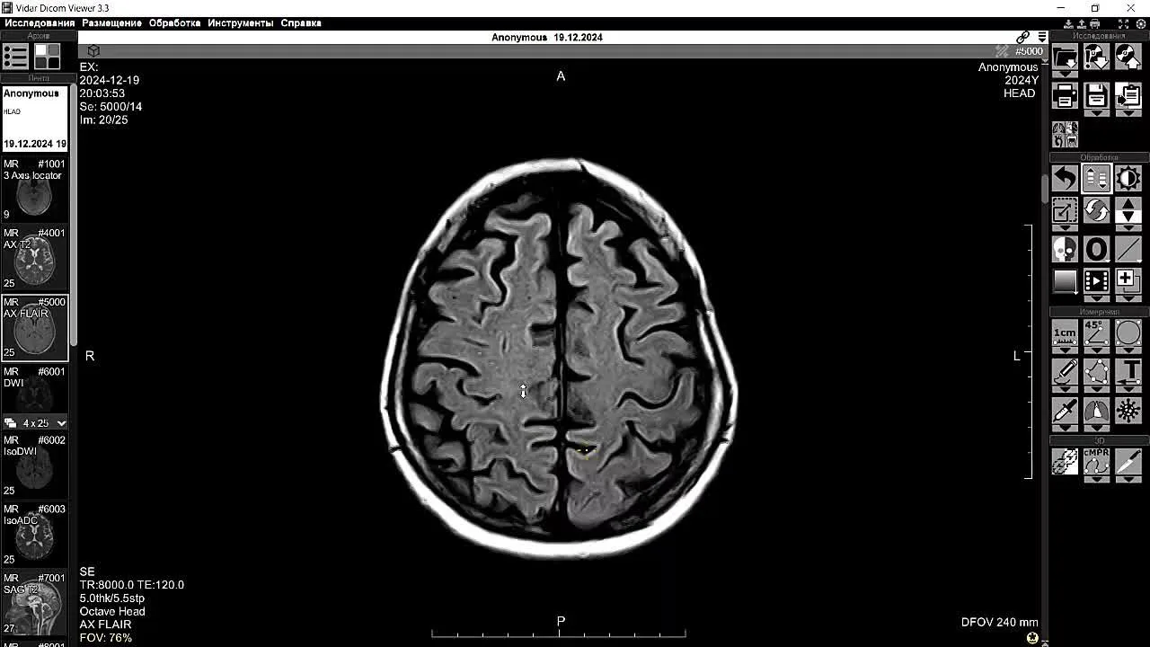
Task: Select AX T2 series #4001
Action: pyautogui.click(x=35, y=258)
